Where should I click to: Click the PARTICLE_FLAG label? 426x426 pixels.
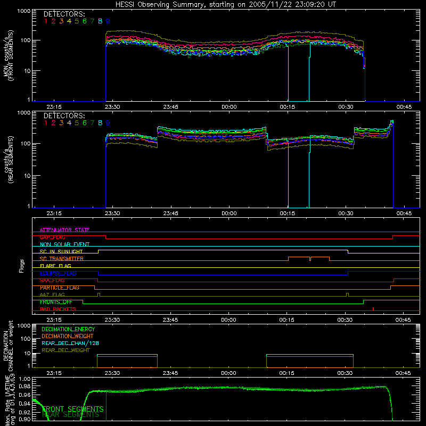pyautogui.click(x=60, y=288)
